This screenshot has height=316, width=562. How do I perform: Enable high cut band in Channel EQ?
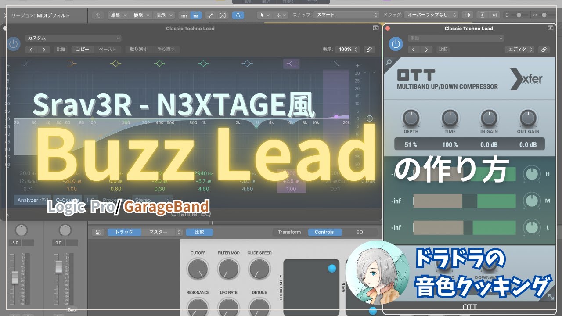(335, 64)
